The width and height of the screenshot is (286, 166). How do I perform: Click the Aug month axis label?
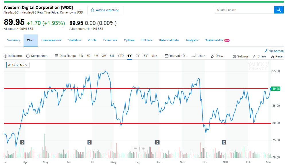point(113,162)
